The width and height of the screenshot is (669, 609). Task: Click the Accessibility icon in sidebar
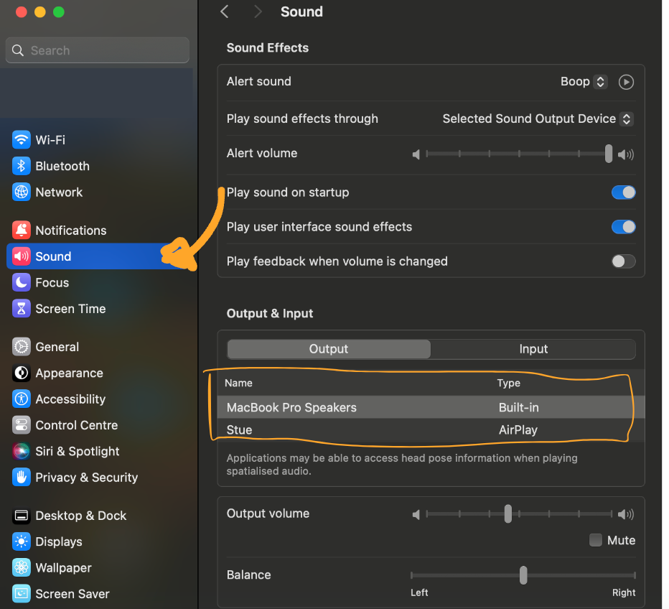coord(22,399)
